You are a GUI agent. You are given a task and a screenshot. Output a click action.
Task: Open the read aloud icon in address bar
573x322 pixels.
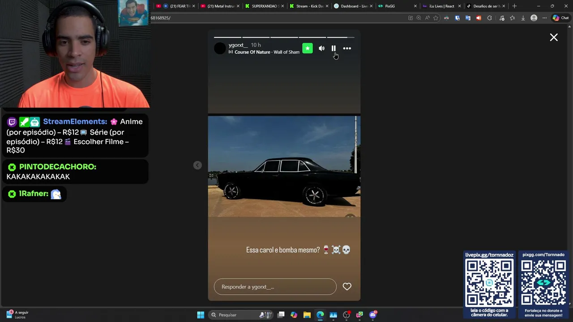pyautogui.click(x=427, y=18)
